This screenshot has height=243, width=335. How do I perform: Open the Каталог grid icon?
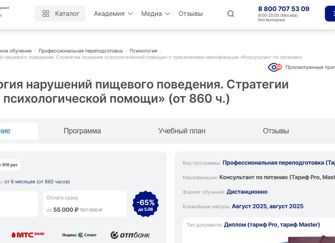click(x=46, y=14)
